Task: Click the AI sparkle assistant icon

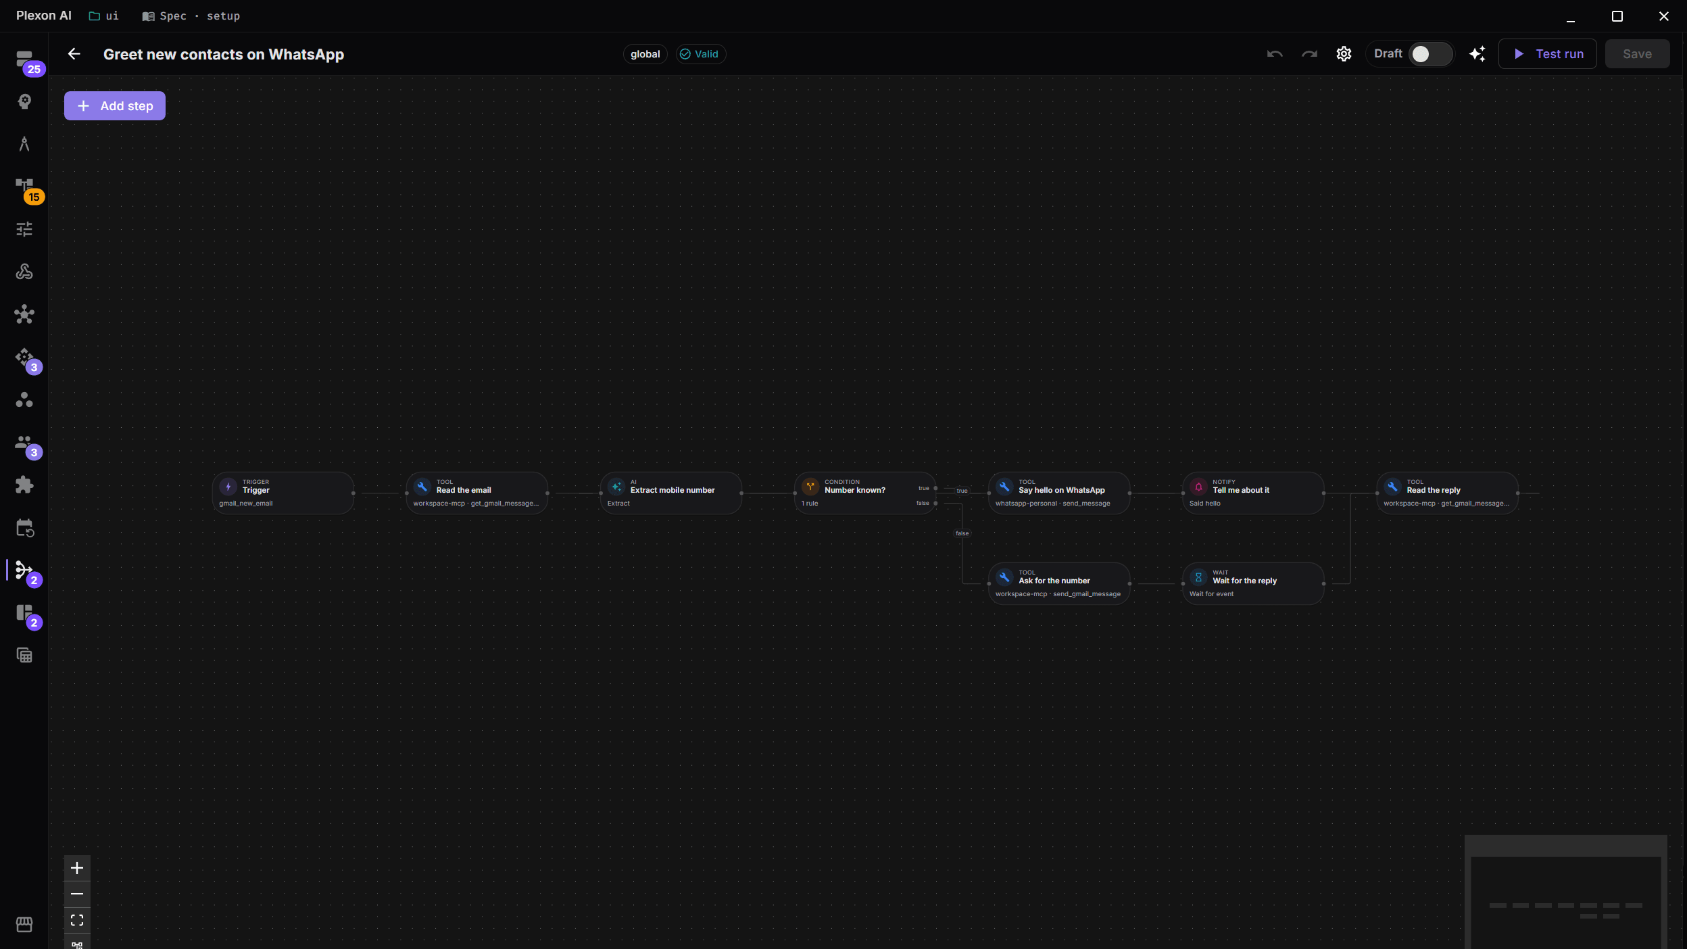Action: pos(1477,54)
